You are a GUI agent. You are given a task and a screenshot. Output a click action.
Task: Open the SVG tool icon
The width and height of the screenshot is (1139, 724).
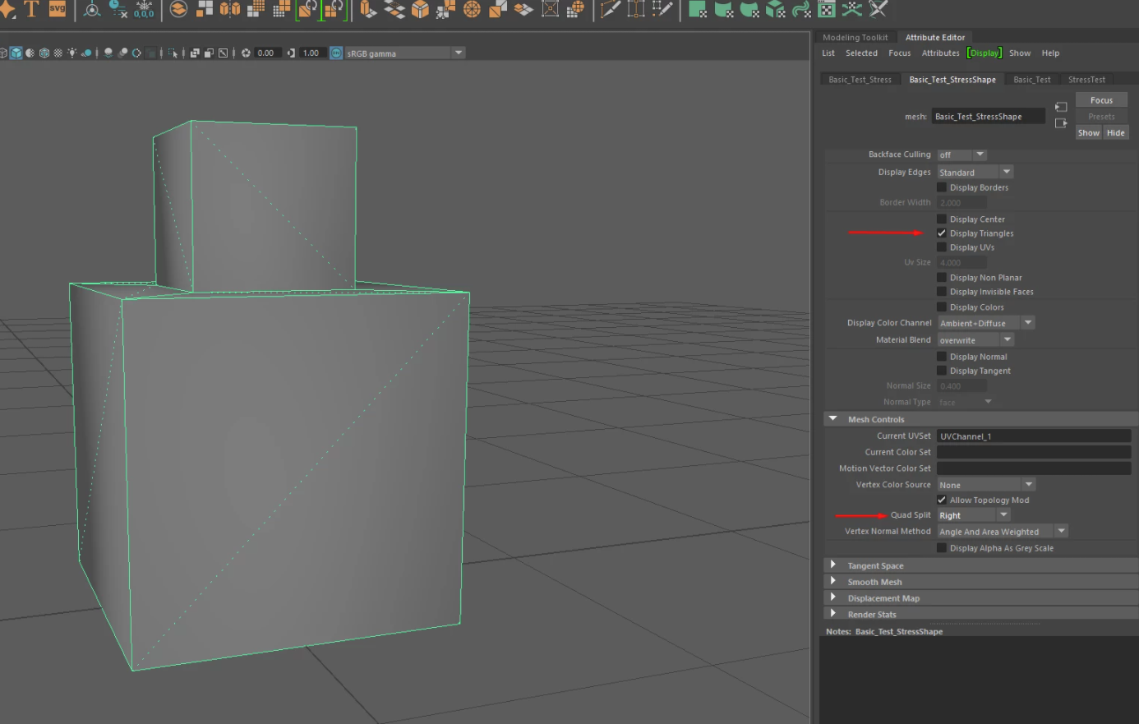[x=57, y=11]
